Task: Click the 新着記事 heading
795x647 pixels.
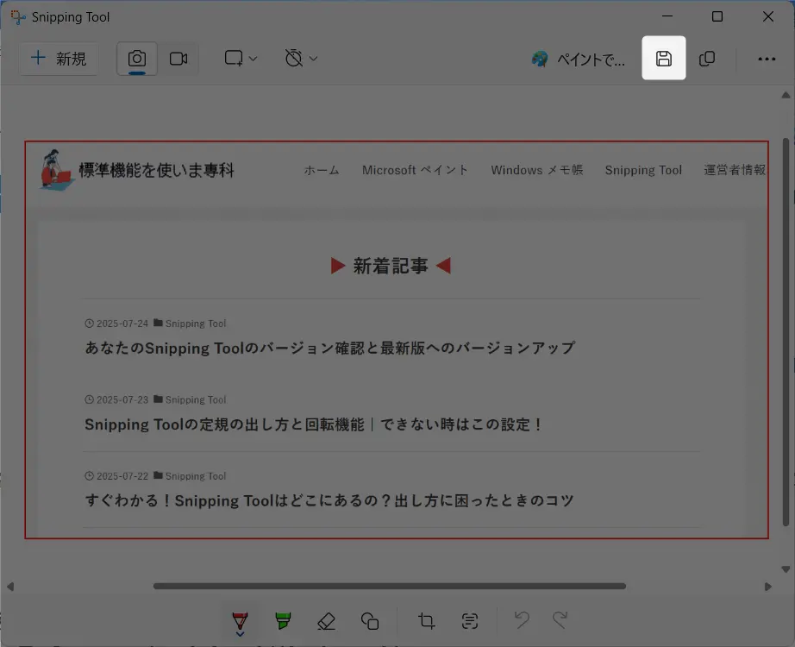Action: [391, 266]
